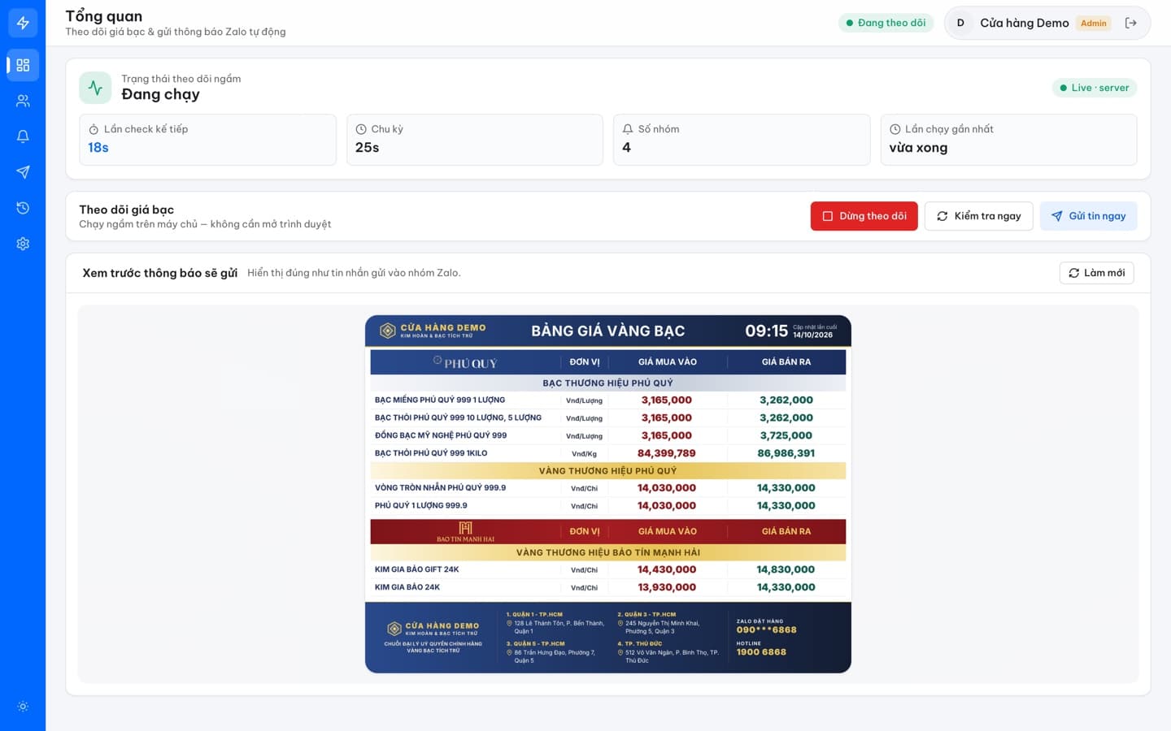
Task: Click the lightning bolt app logo
Action: pyautogui.click(x=23, y=23)
